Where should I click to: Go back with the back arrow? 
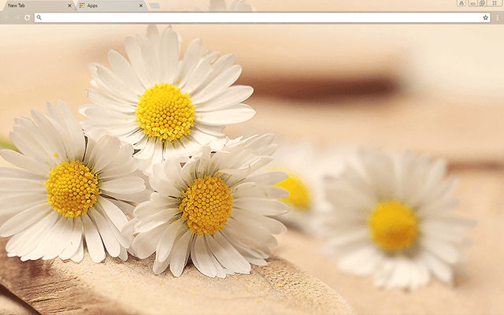pos(6,17)
